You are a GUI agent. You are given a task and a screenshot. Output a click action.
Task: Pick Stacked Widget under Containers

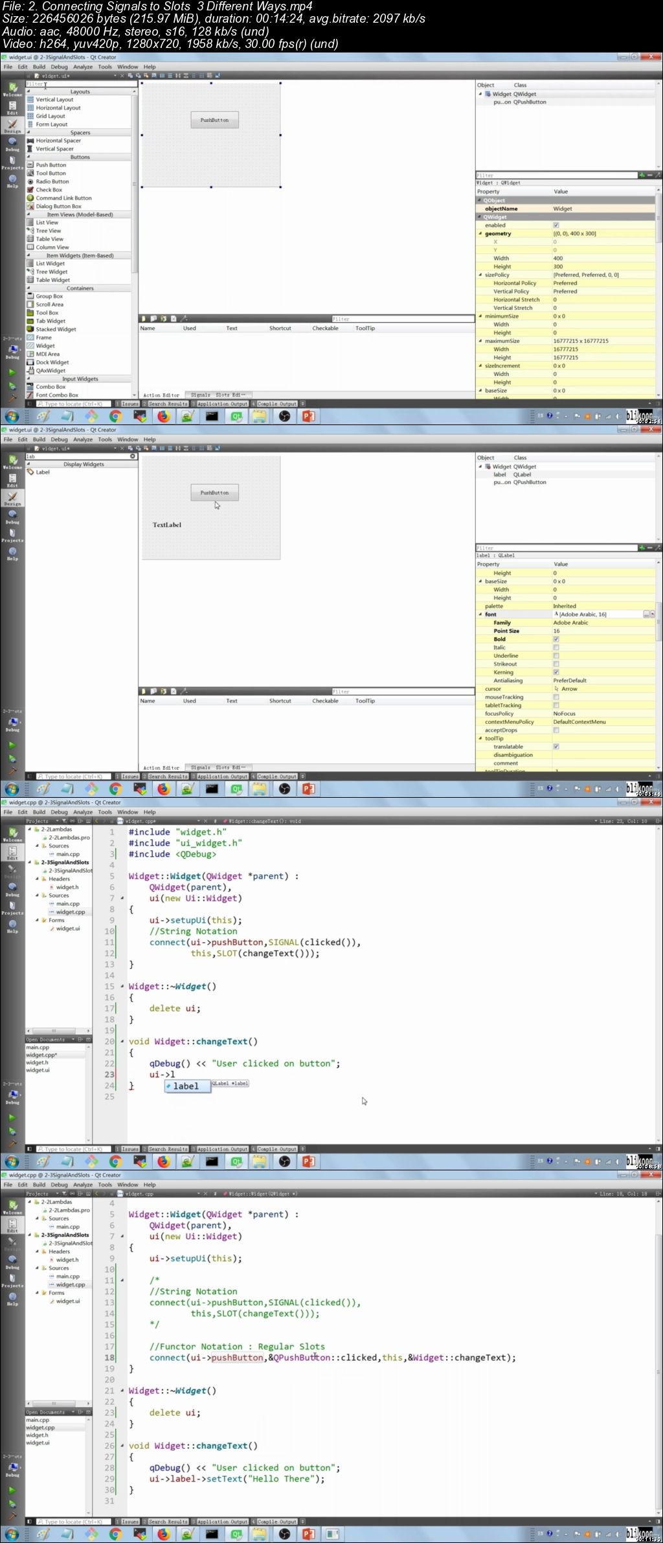pos(56,329)
